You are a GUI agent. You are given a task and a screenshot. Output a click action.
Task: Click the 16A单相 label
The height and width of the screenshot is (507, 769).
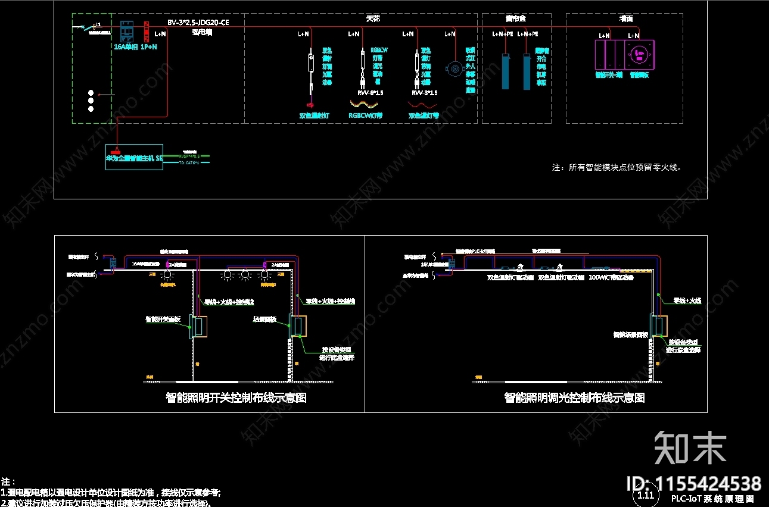126,46
